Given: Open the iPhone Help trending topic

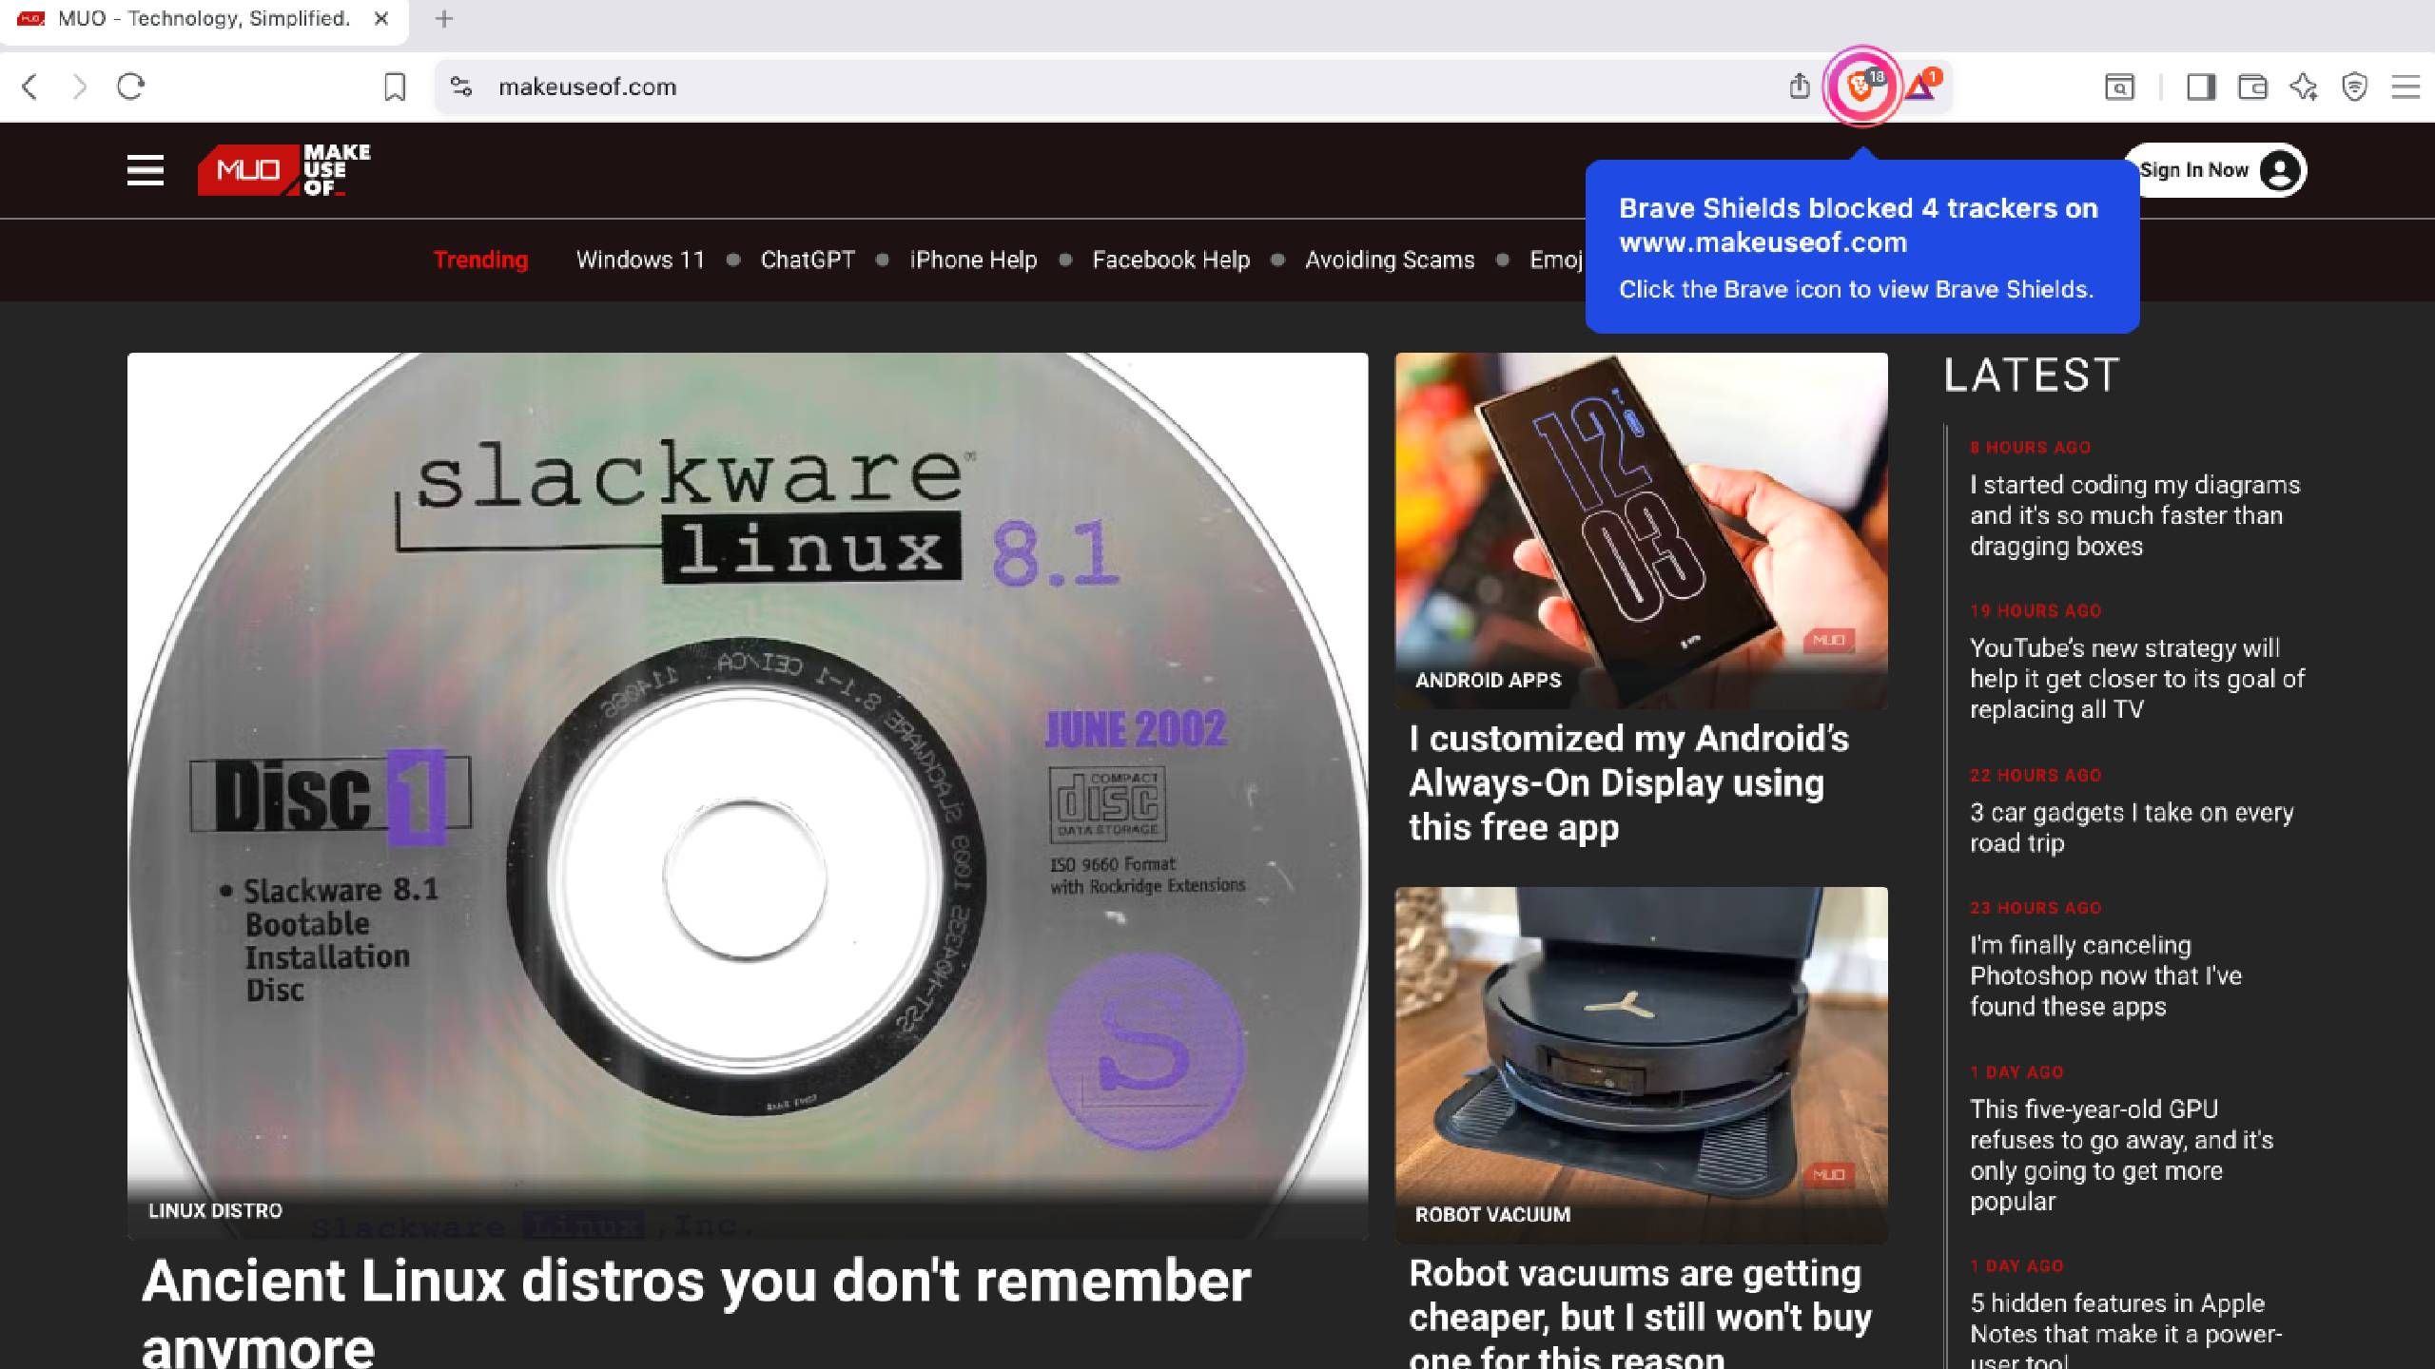Looking at the screenshot, I should point(973,260).
